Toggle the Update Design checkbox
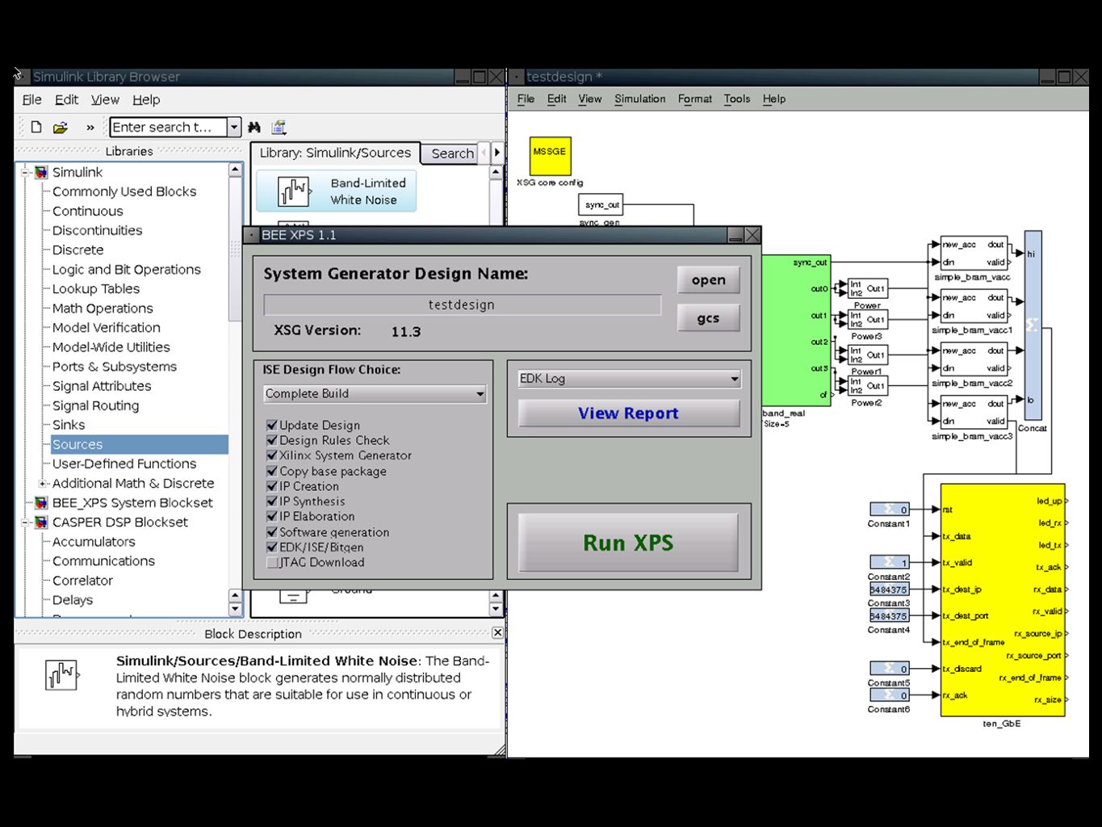The image size is (1102, 827). (272, 425)
